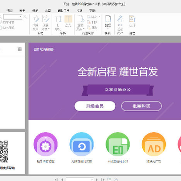181x181 pixels.
Task: Click the small page icon with red X
Action: click(x=89, y=22)
